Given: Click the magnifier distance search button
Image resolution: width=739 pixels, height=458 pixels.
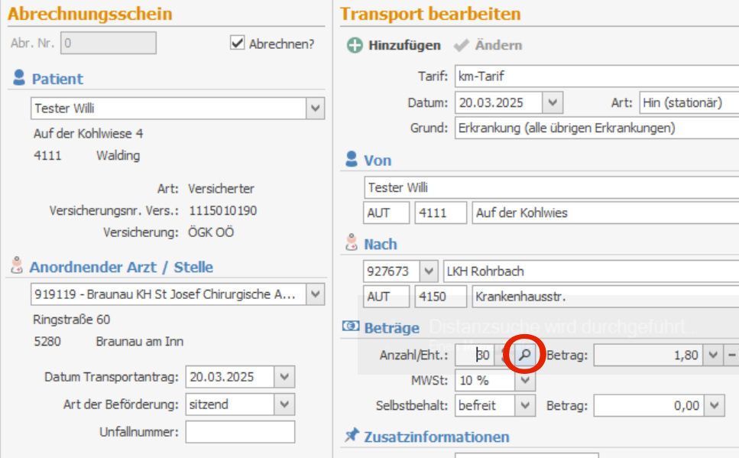Looking at the screenshot, I should pos(523,355).
